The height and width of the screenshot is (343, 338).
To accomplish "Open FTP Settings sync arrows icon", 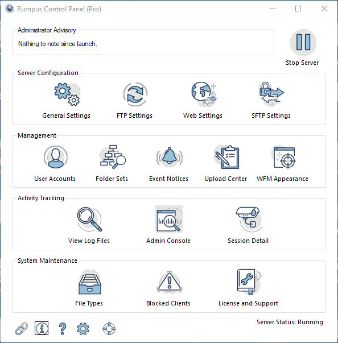I will [135, 94].
